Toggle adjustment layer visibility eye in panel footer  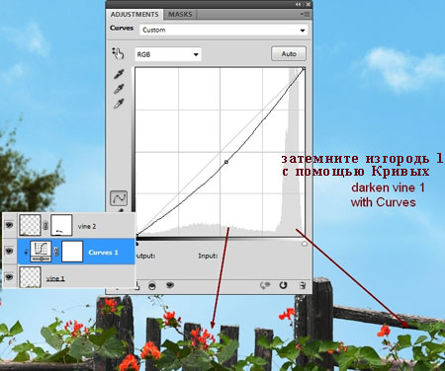point(170,285)
